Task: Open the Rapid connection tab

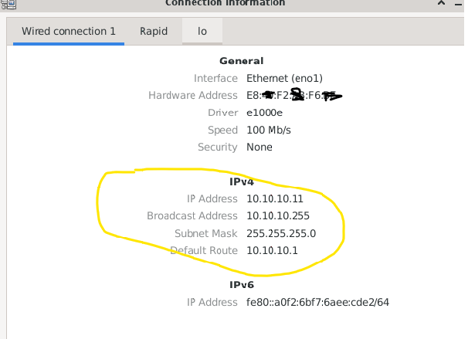Action: [154, 31]
